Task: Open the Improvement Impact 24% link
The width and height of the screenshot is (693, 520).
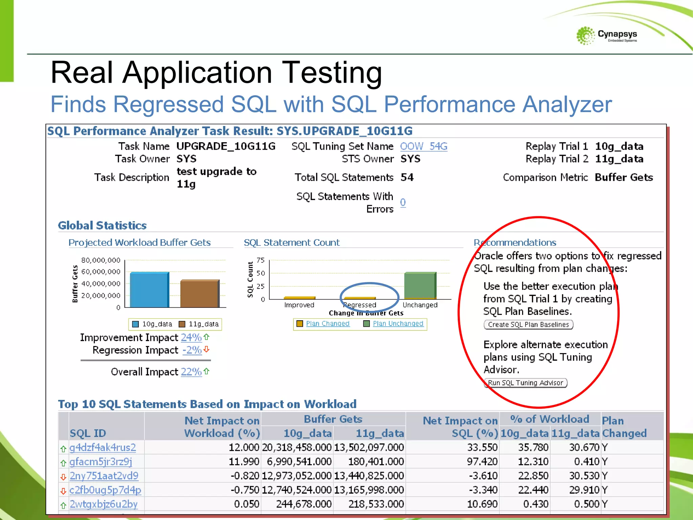Action: 191,338
